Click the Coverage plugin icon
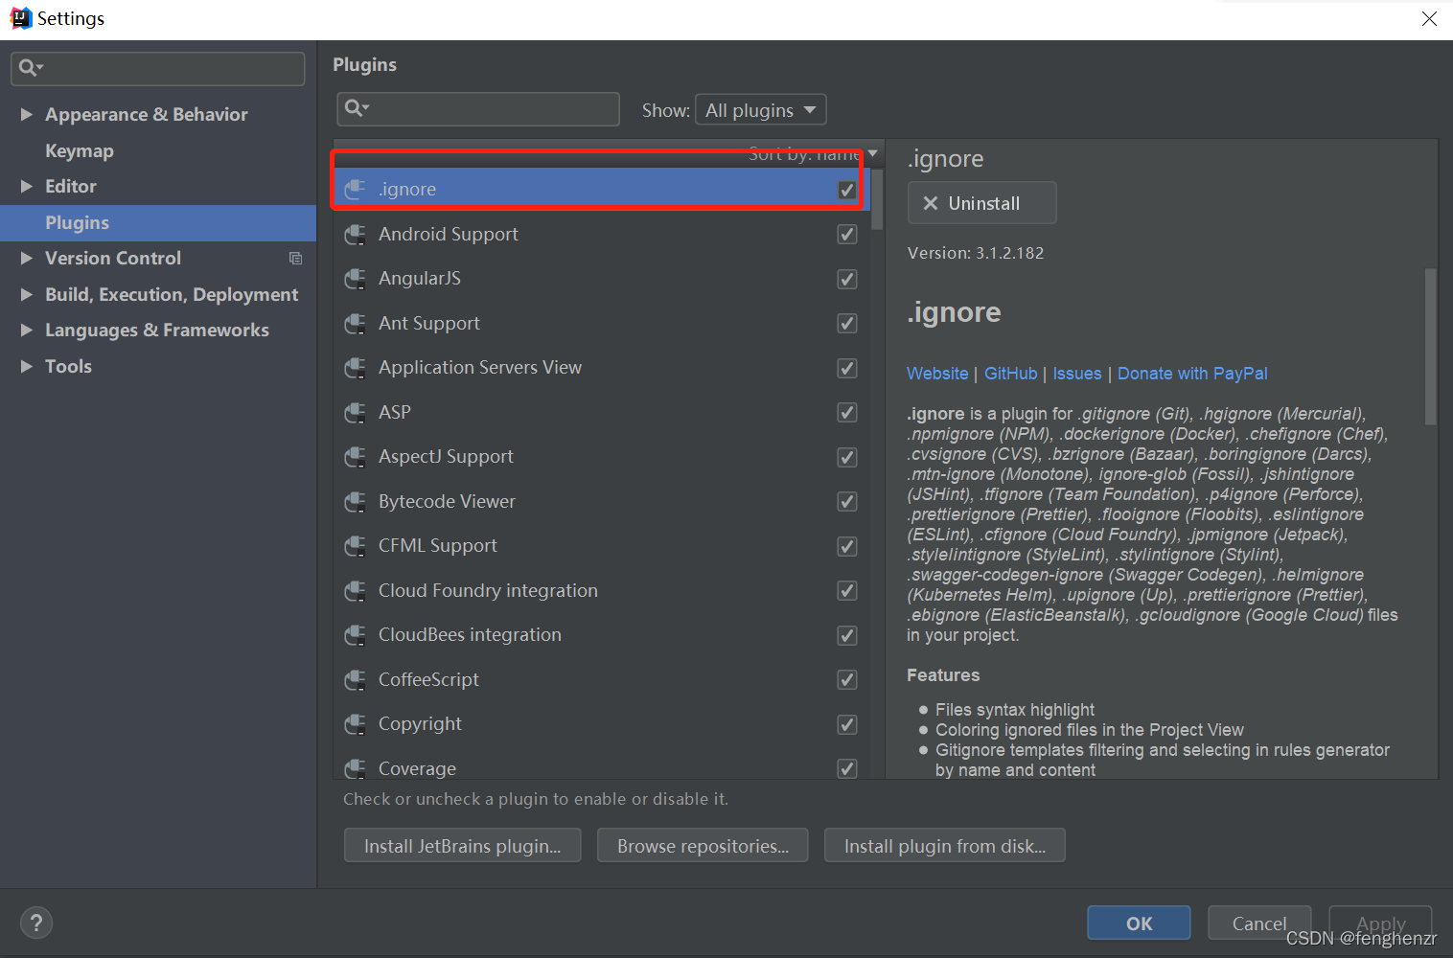This screenshot has height=958, width=1453. 355,768
